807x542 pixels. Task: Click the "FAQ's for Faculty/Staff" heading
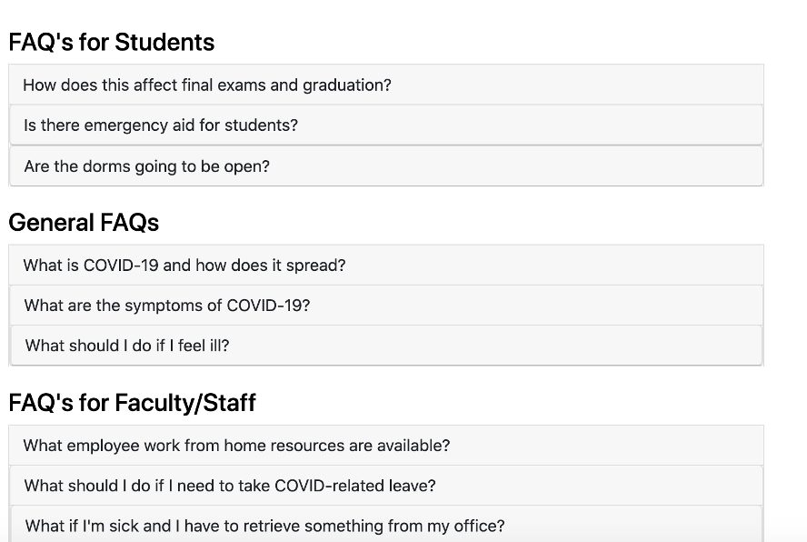131,402
